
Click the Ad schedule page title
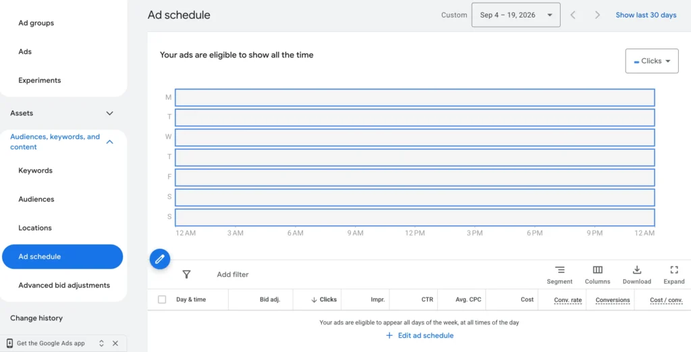click(179, 15)
